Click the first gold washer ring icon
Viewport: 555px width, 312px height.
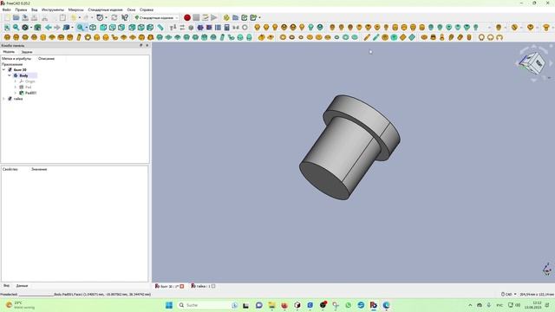tap(283, 37)
